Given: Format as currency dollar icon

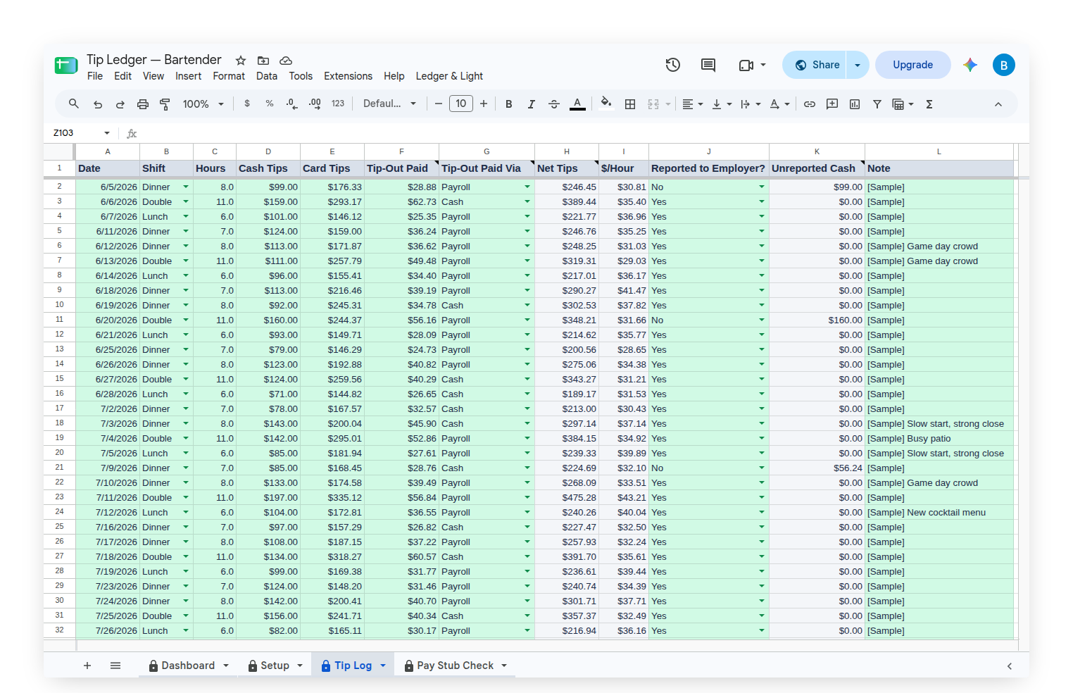Looking at the screenshot, I should click(x=247, y=104).
